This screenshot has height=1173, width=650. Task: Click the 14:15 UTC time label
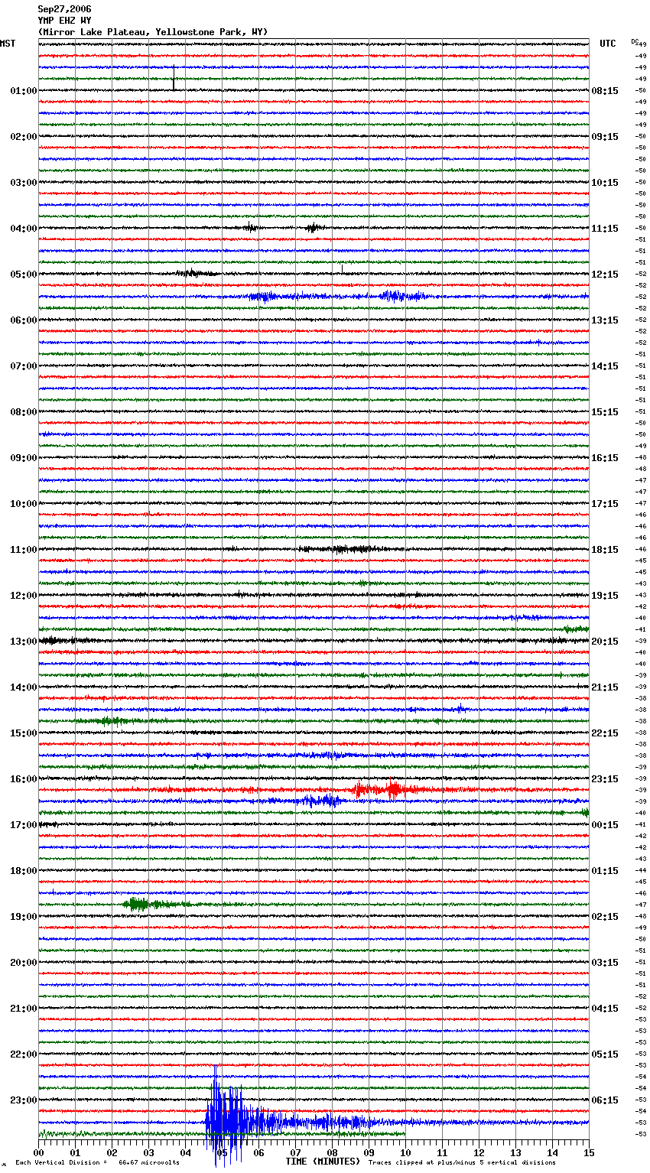click(605, 366)
